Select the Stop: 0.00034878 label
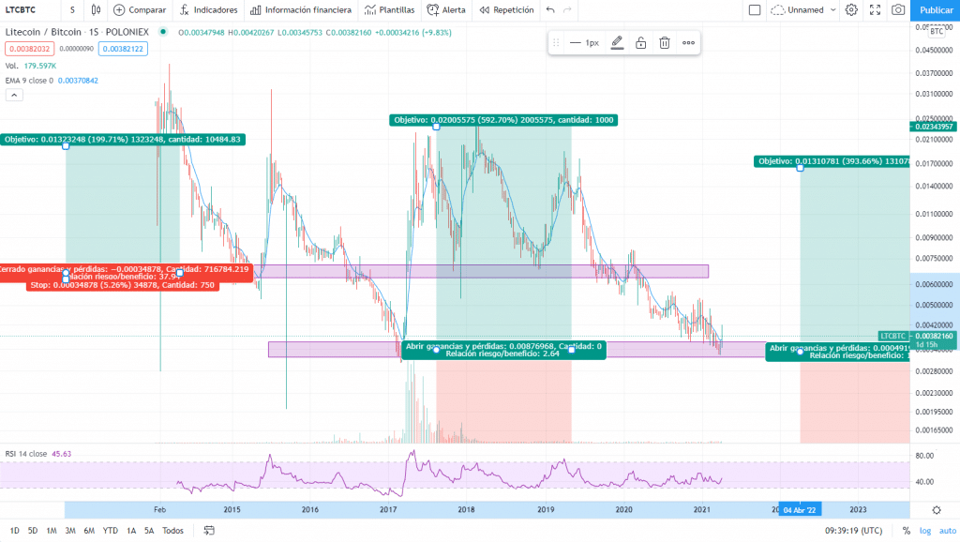 [x=123, y=285]
